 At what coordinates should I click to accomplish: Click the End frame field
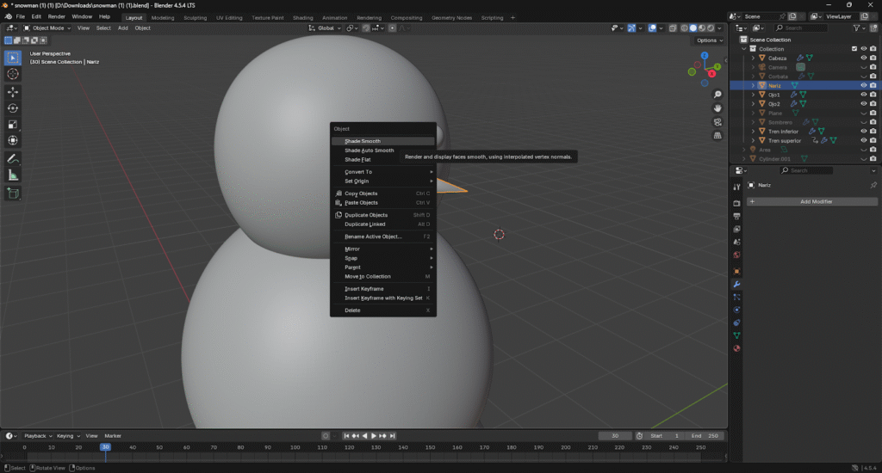click(x=705, y=436)
